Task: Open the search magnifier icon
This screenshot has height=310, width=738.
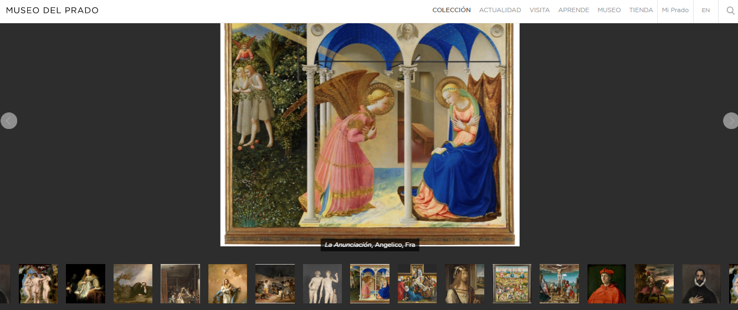Action: point(730,11)
